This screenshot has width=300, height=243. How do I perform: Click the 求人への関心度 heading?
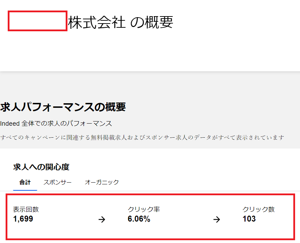[x=41, y=167]
